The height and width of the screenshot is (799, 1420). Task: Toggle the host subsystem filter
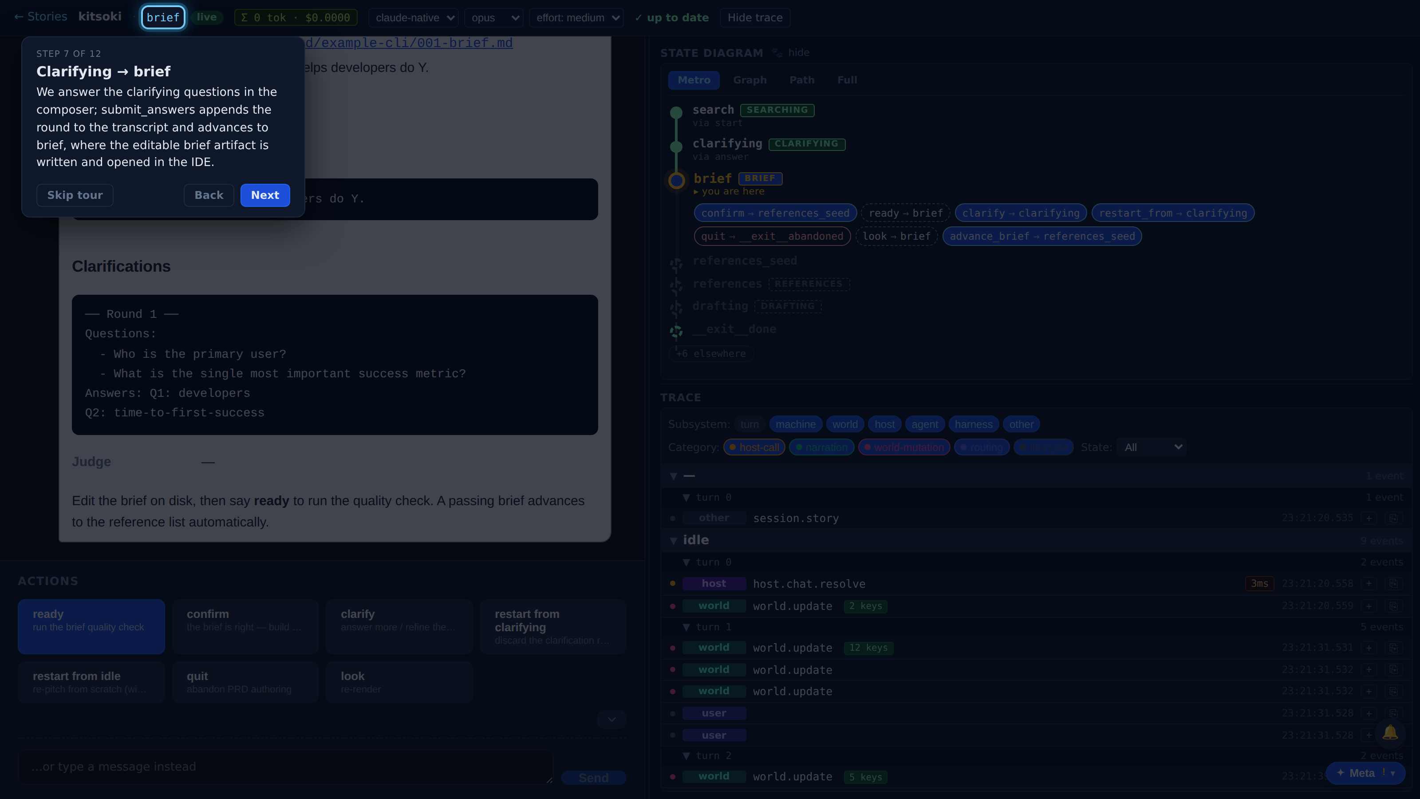[x=885, y=424]
